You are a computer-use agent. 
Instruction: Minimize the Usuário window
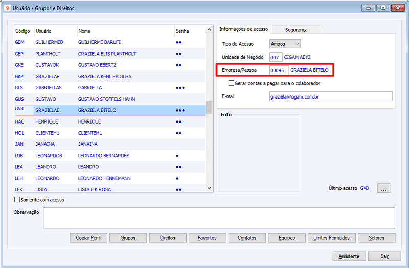tap(368, 8)
